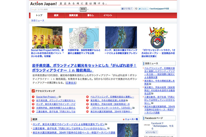Screen dimensions: 206x137
Task: Open 経済 list item ホンダ Internavi link
Action: click(69, 124)
